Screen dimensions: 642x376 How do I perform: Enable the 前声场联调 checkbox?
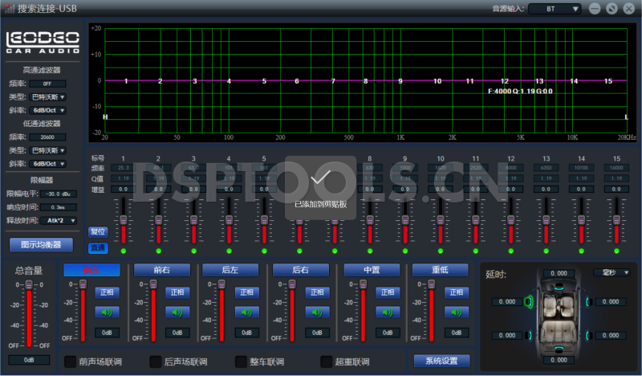(71, 362)
